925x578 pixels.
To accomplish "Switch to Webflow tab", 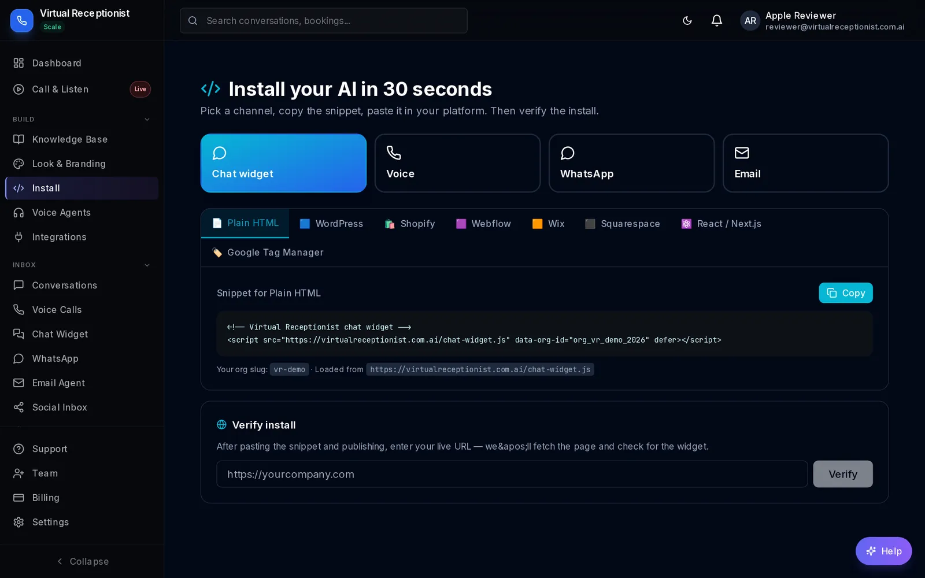I will click(483, 224).
